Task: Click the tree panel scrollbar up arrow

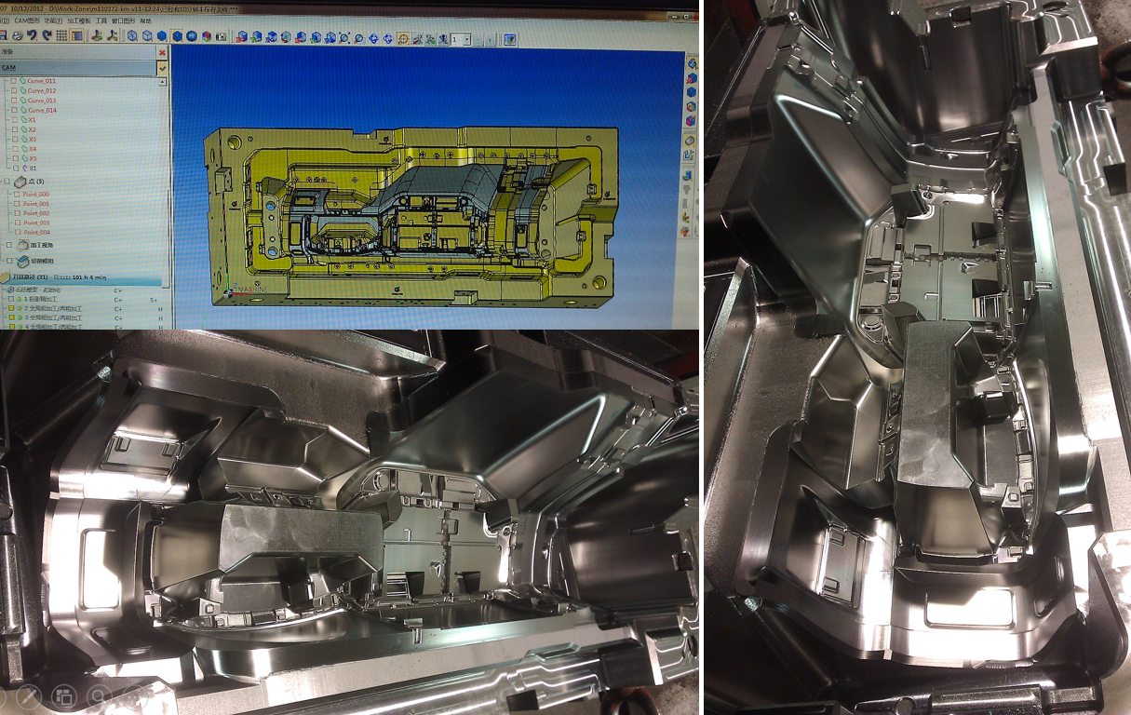Action: click(x=163, y=82)
